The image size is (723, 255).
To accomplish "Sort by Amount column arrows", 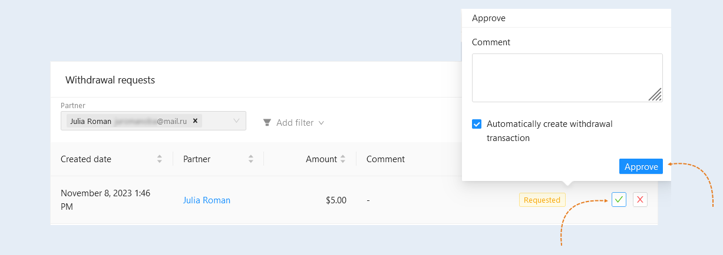I will [343, 159].
